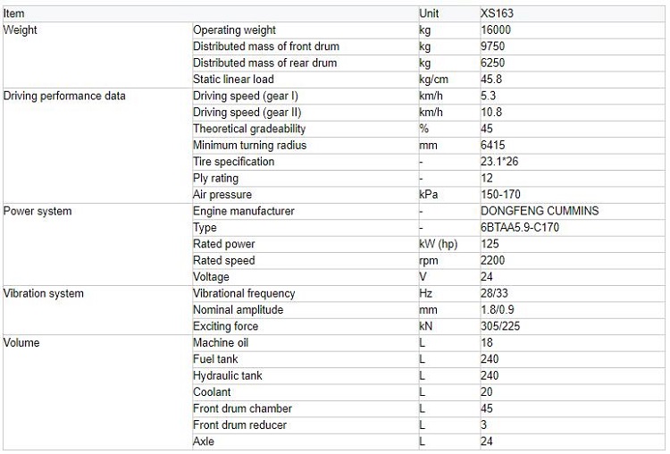670x454 pixels.
Task: Click the Driving performance data category cell
Action: point(64,96)
